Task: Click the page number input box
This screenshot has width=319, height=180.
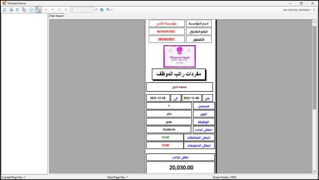Action: (82, 10)
